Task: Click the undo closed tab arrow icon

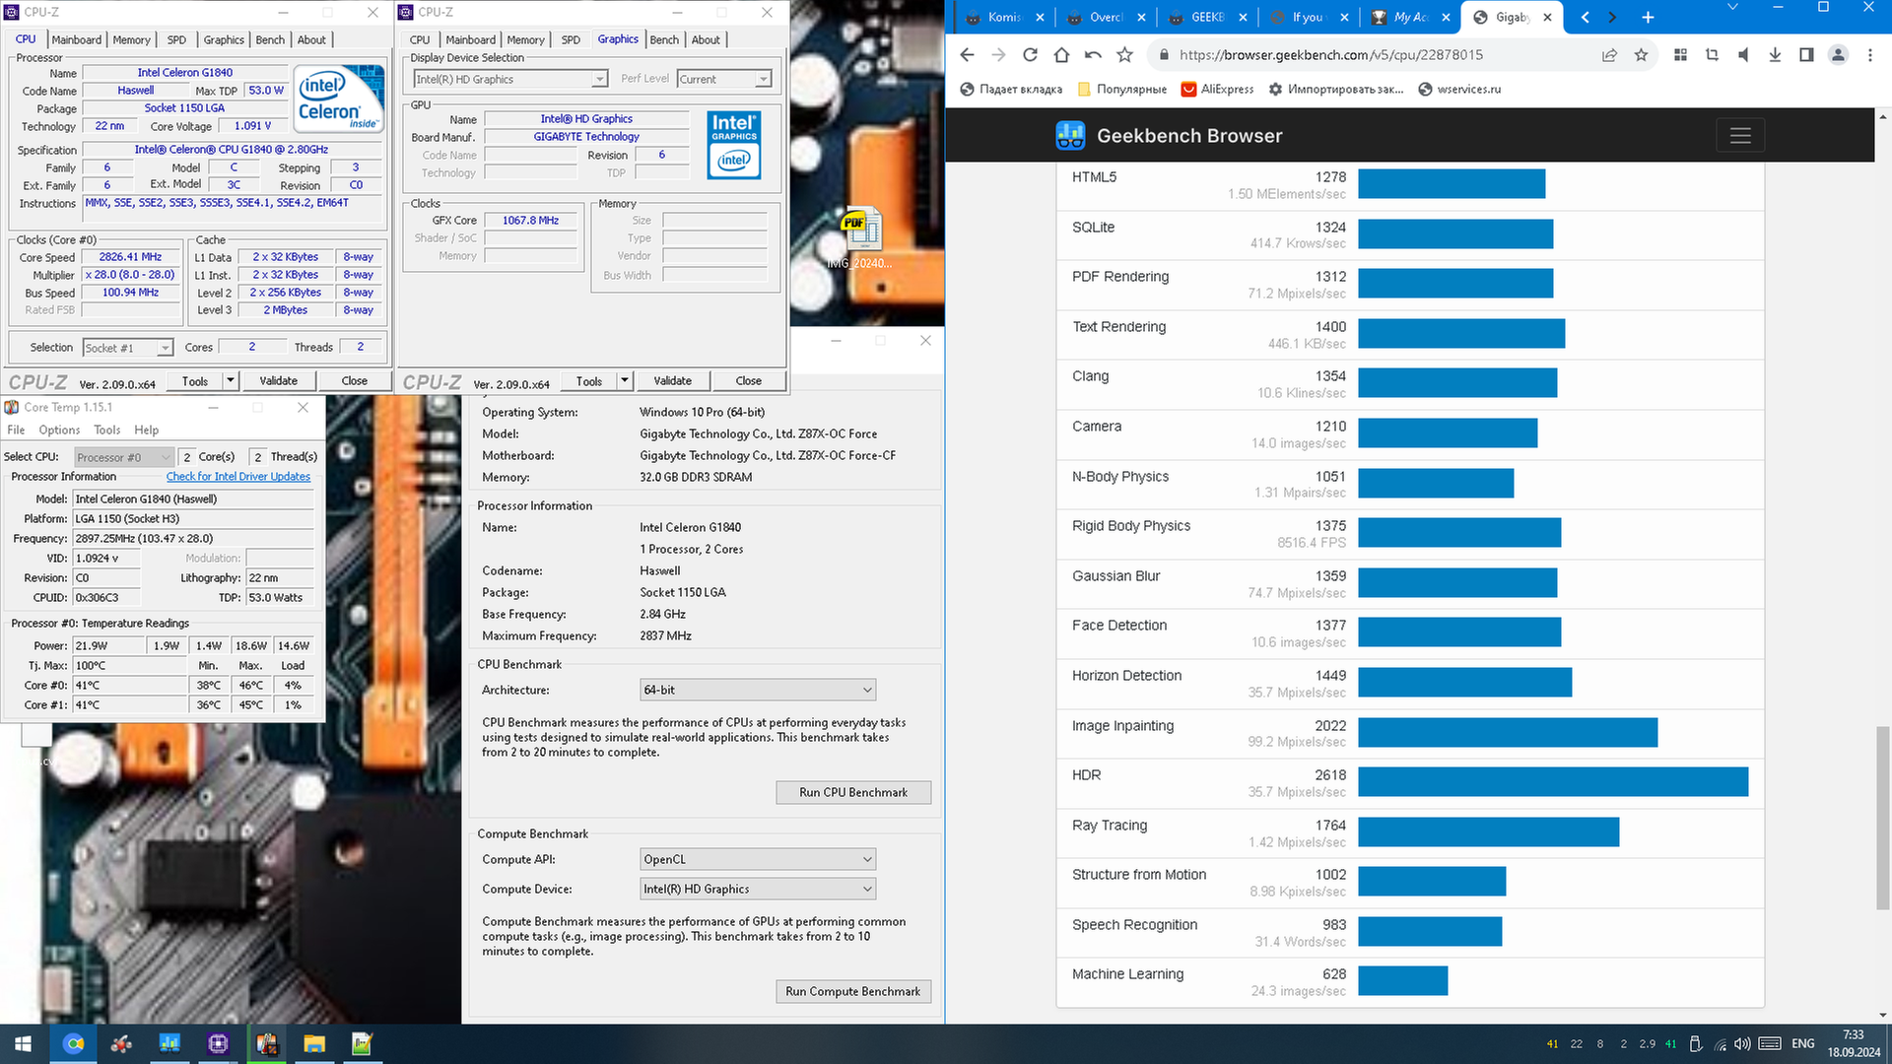Action: tap(1093, 55)
